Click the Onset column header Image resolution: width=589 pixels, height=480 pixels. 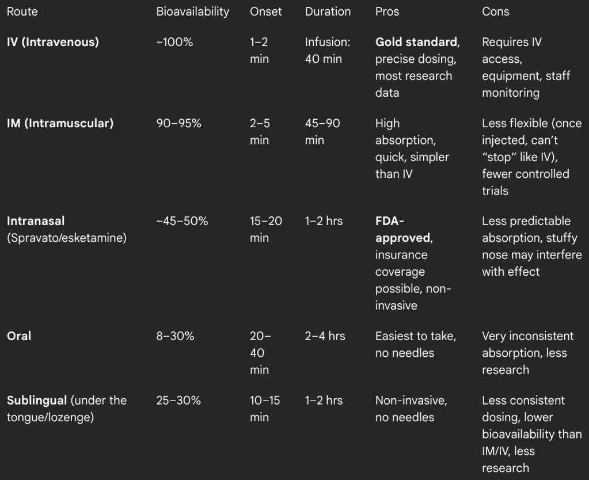[x=265, y=12]
